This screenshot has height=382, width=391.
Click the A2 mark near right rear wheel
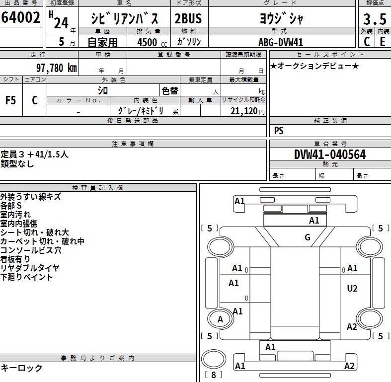point(352,327)
